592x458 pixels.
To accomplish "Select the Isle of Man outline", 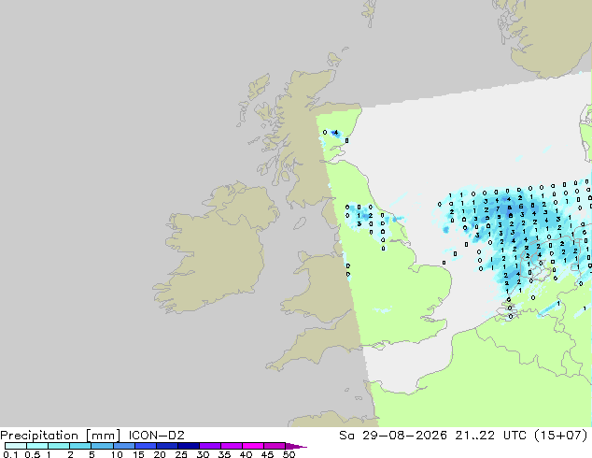I will pos(300,223).
